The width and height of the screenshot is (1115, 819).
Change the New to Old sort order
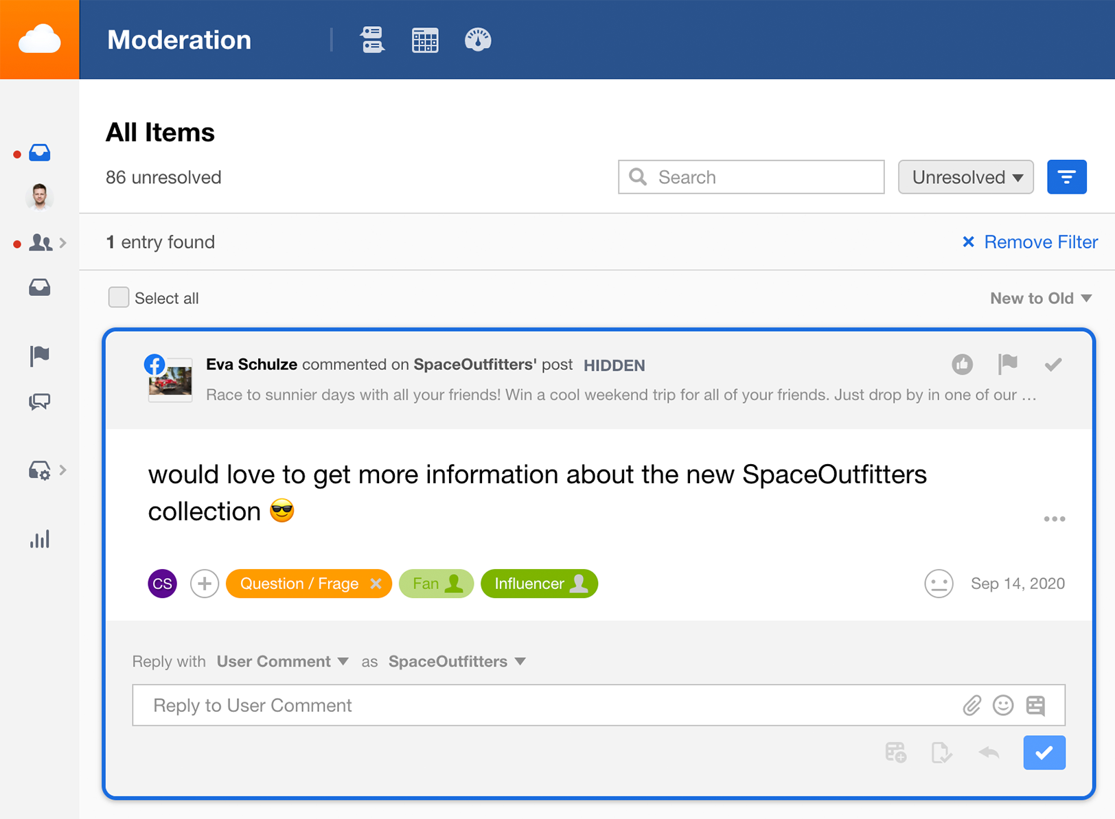coord(1041,298)
